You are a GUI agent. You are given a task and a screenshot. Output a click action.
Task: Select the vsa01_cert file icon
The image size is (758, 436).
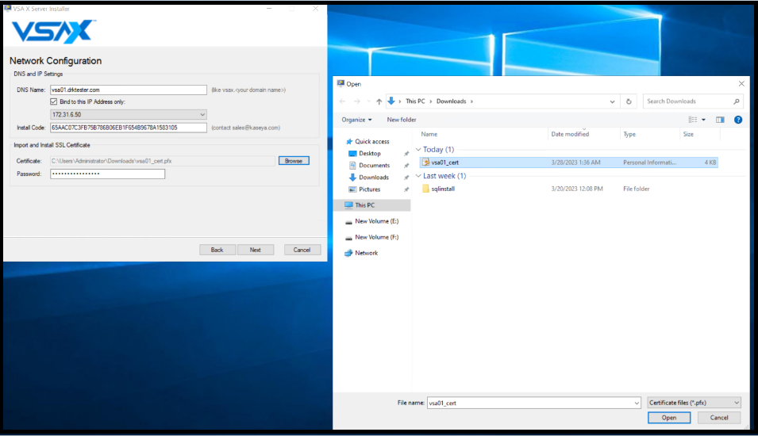(x=425, y=163)
